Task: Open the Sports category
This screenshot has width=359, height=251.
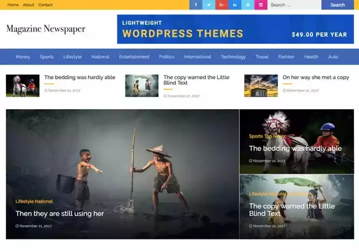Action: (x=47, y=57)
